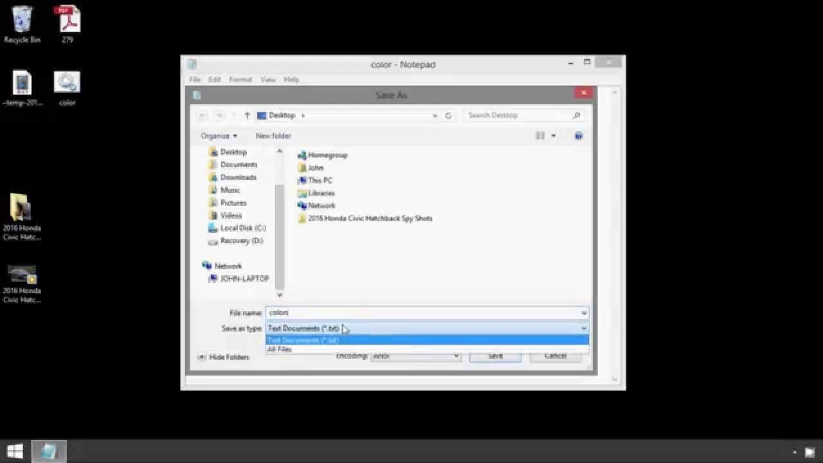The height and width of the screenshot is (463, 823).
Task: Go up one folder level arrow
Action: coord(247,116)
